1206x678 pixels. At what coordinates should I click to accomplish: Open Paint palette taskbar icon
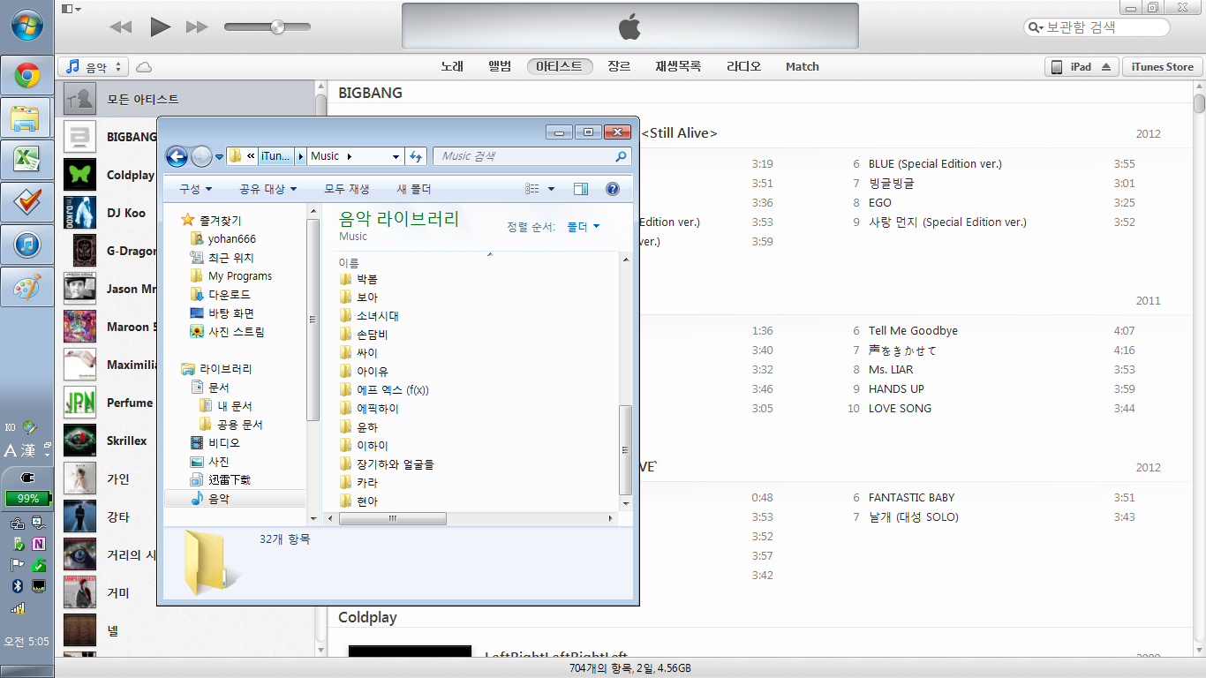pos(26,288)
